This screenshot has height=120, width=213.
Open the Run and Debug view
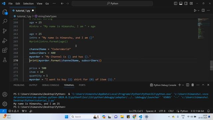tap(5, 41)
